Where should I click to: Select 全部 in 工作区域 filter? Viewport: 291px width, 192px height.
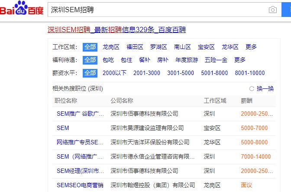pyautogui.click(x=90, y=47)
